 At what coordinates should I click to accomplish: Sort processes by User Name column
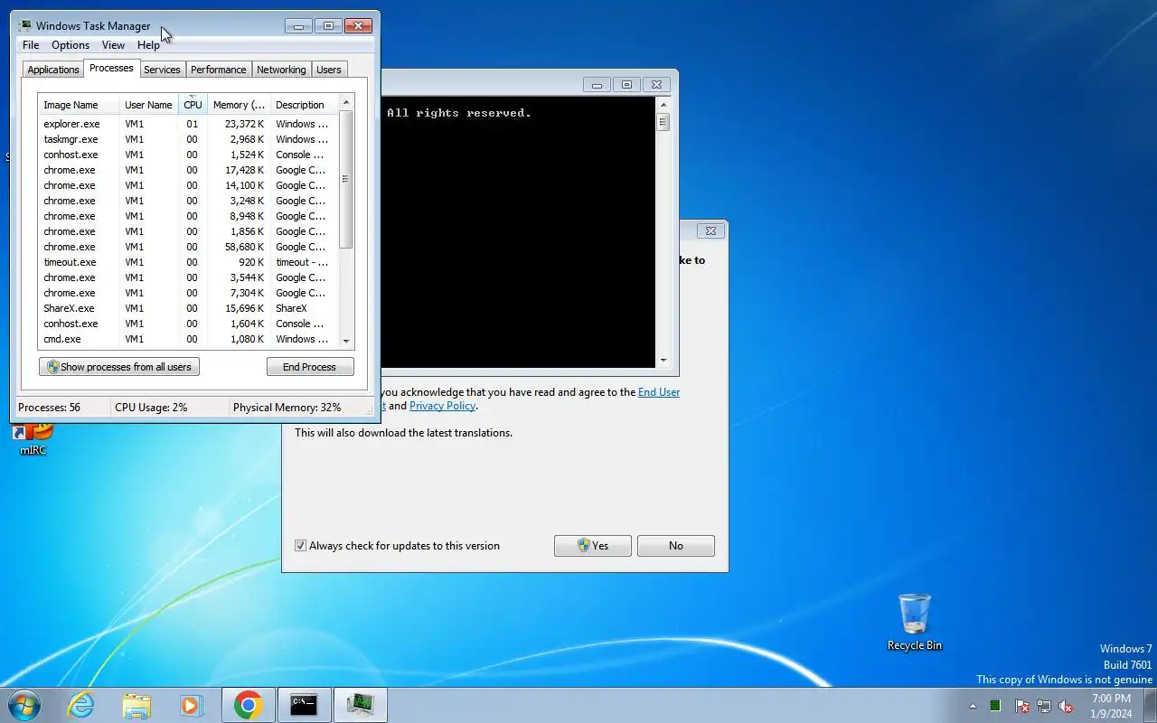pos(148,105)
